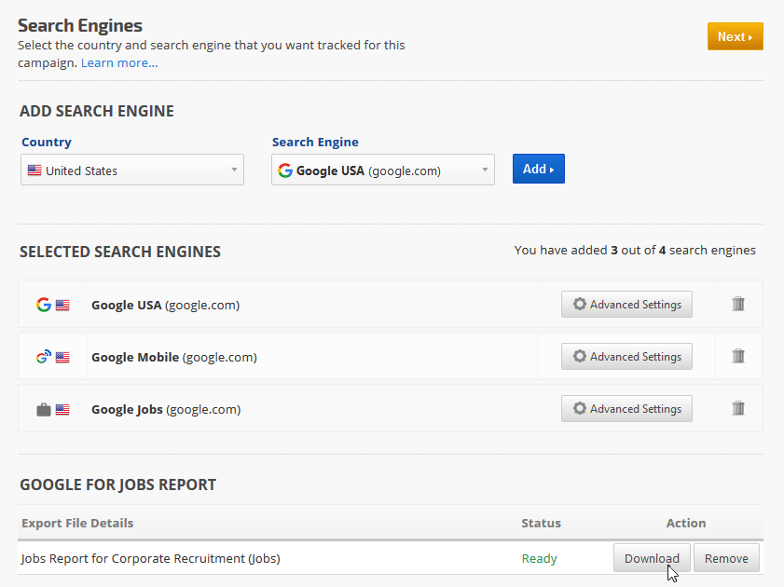Open the Country dropdown
The width and height of the screenshot is (784, 587).
132,171
